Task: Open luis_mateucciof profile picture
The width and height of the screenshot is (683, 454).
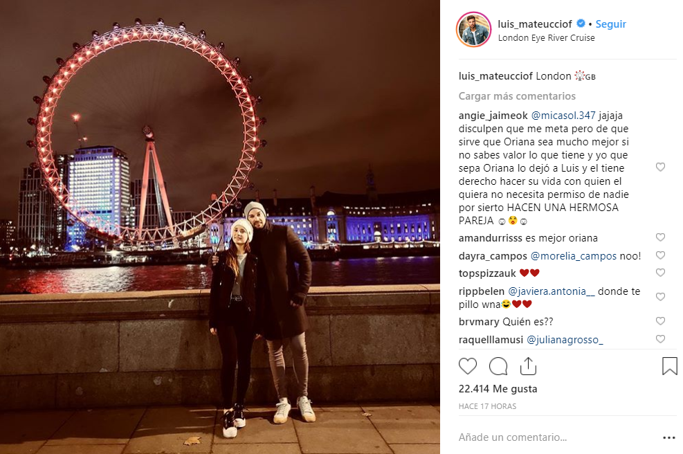Action: click(x=473, y=30)
